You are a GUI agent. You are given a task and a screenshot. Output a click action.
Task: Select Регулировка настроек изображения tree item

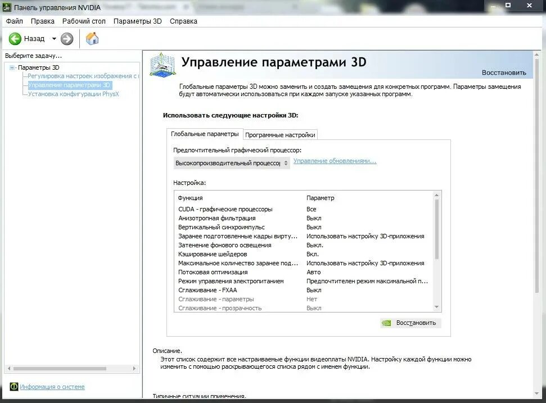point(83,76)
